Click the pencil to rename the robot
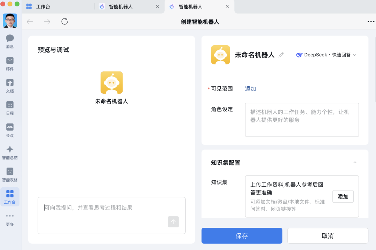Viewport: 376px width, 250px height. pos(281,55)
